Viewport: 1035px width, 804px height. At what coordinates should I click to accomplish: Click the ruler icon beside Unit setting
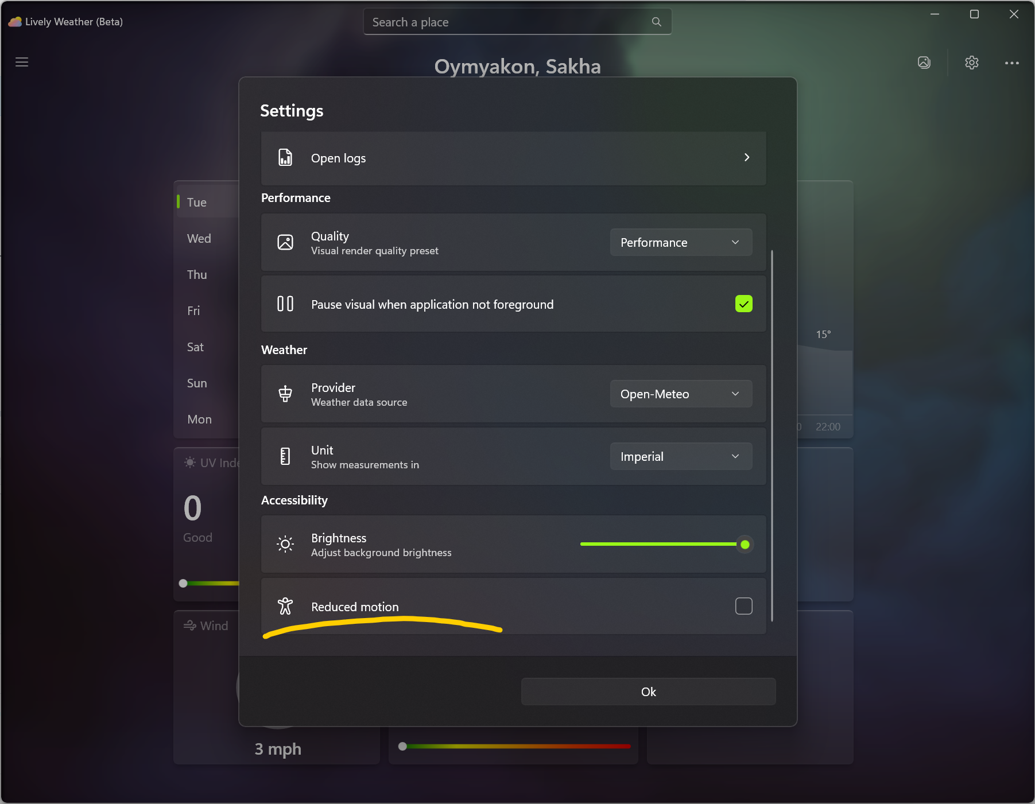coord(285,456)
